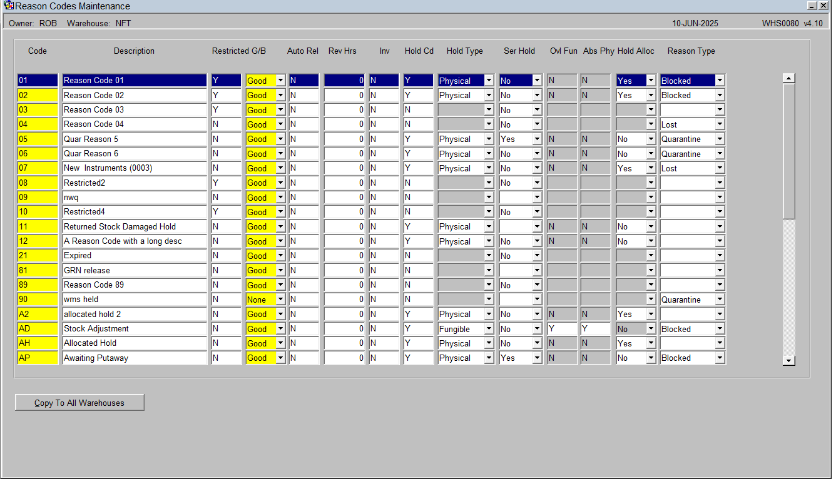Select description field A Reason Code with a long desc

[x=135, y=241]
